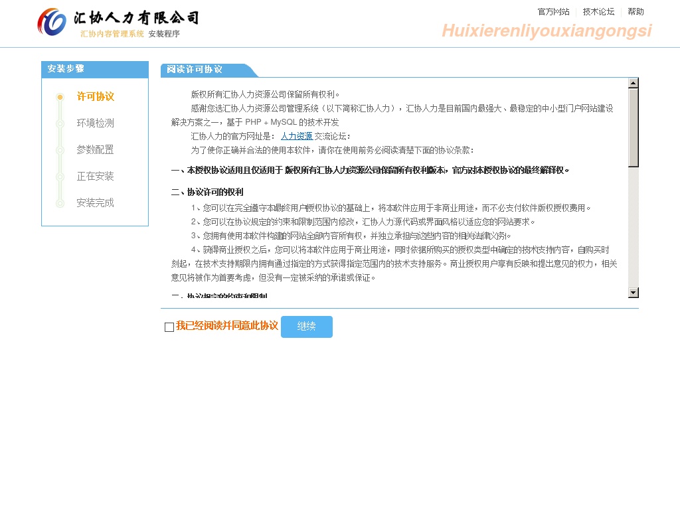Click the 我已经阅读并同意此协议 label text
The height and width of the screenshot is (531, 680).
click(x=226, y=326)
